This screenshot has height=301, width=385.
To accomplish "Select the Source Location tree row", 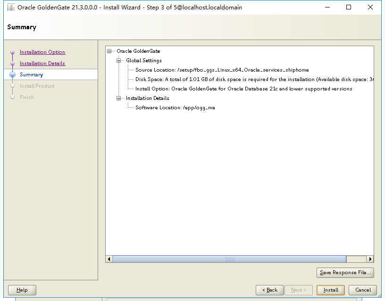I will click(222, 70).
